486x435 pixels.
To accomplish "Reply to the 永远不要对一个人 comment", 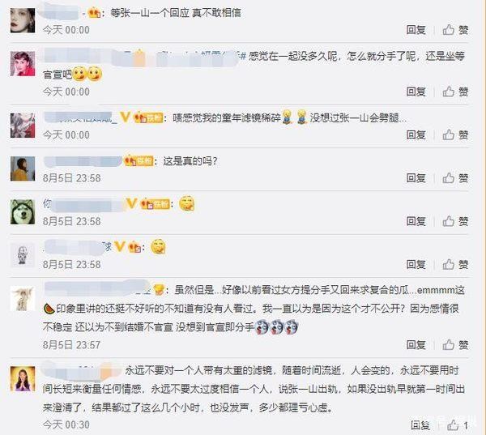I will click(420, 425).
